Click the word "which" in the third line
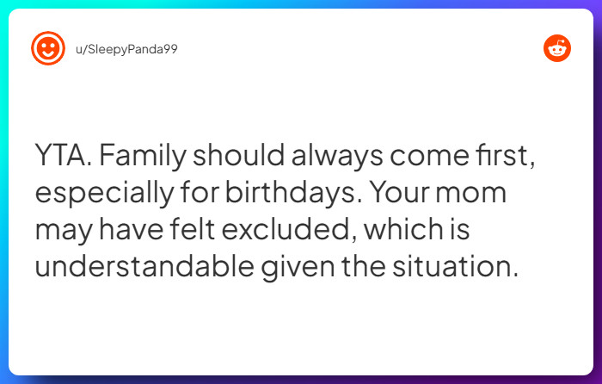 point(392,230)
